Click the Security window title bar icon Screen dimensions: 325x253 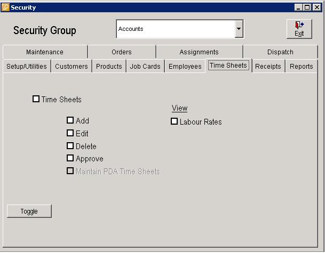pyautogui.click(x=6, y=7)
